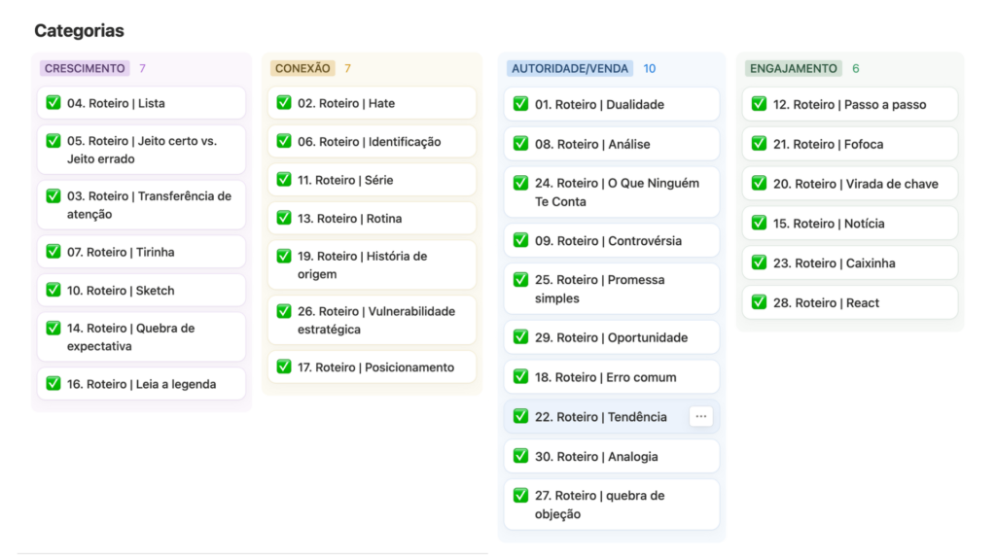Click the ENGAJAMENTO column header tag
Image resolution: width=996 pixels, height=560 pixels.
[793, 68]
